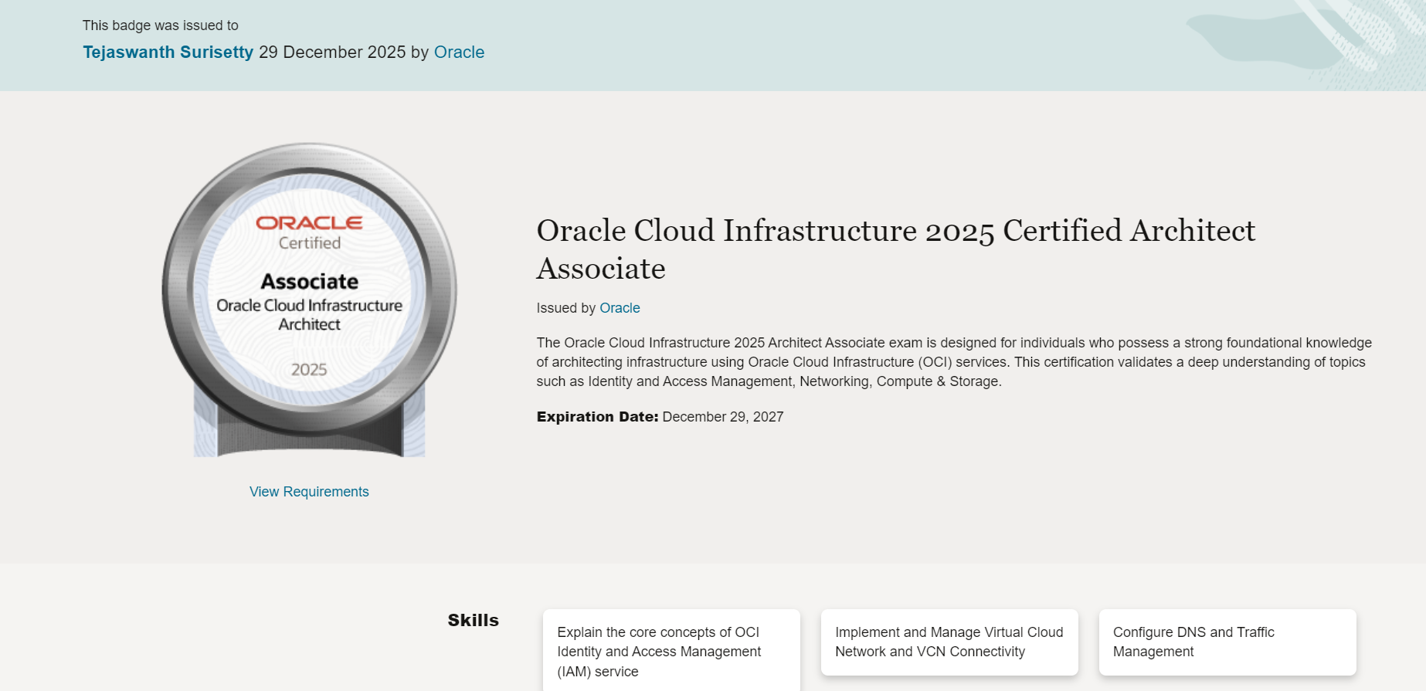Click the Expiration Date December 29, 2027 text
Viewport: 1426px width, 691px height.
660,417
